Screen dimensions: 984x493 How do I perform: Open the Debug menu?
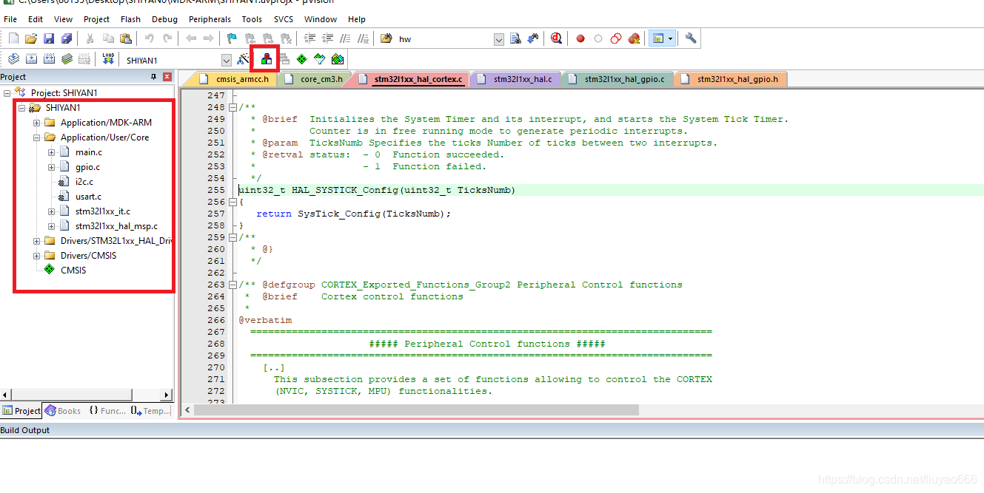164,19
